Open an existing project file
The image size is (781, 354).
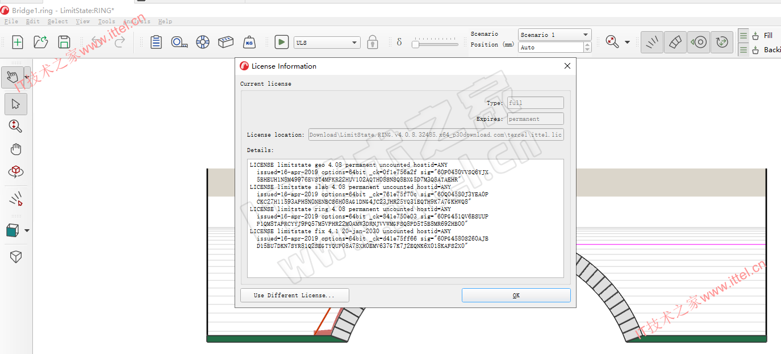[x=41, y=42]
